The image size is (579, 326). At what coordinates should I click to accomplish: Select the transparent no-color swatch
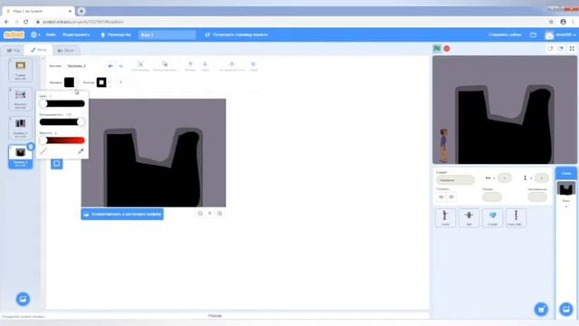coord(43,151)
